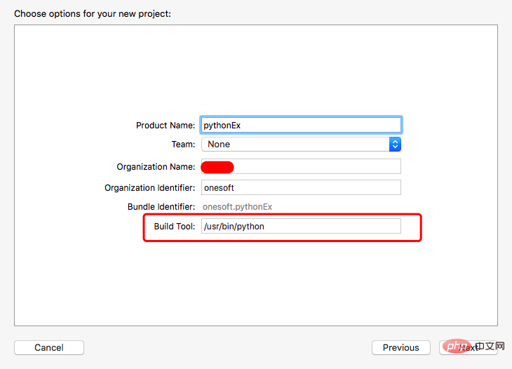Click the Build Tool label
512x369 pixels.
[174, 226]
